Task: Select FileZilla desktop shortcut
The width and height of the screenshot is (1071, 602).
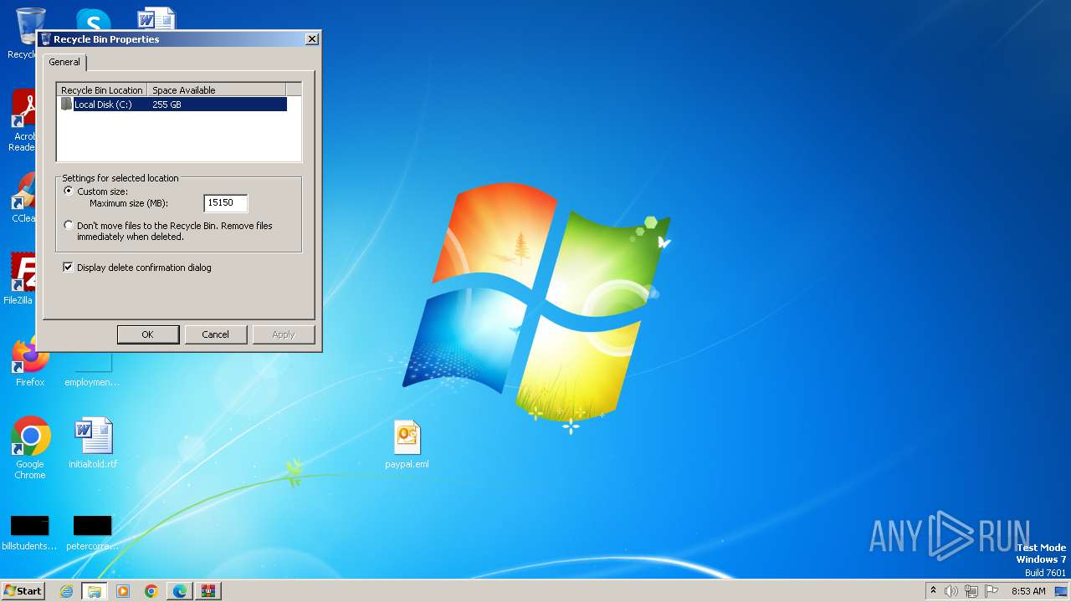Action: (18, 278)
